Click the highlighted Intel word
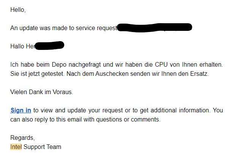This screenshot has height=160, width=236. coord(16,147)
